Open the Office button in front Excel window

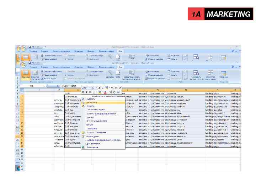click(23, 64)
